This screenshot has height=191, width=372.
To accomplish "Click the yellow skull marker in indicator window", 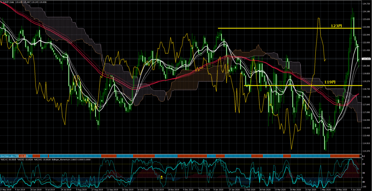I will tap(162, 177).
